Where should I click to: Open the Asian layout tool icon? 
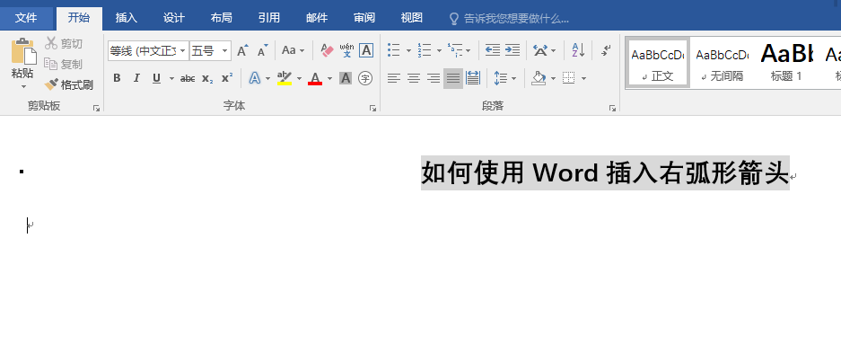point(540,51)
